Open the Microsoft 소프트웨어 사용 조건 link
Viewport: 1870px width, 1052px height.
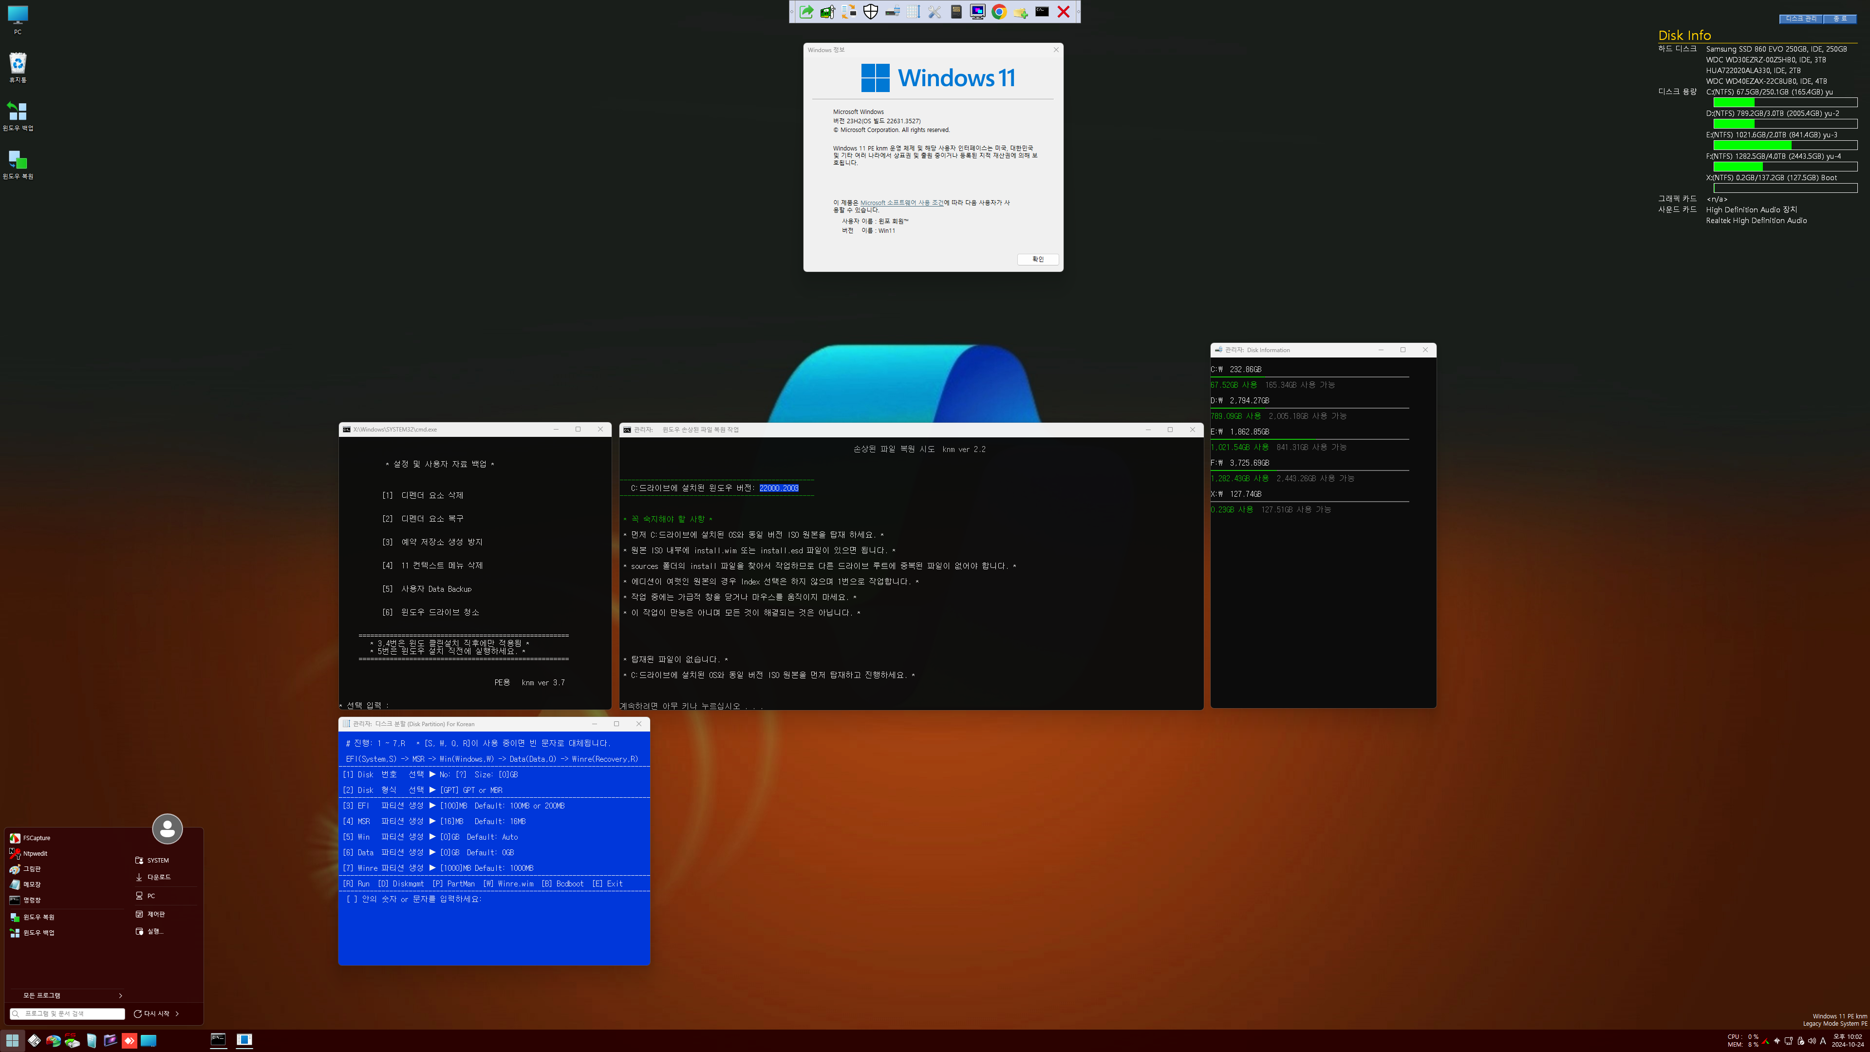[x=901, y=203]
